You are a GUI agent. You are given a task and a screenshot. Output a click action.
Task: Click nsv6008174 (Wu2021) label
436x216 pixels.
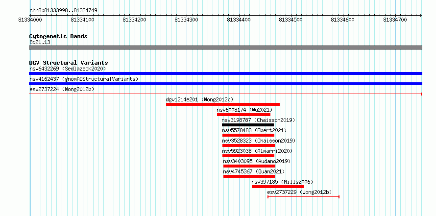tap(244, 110)
